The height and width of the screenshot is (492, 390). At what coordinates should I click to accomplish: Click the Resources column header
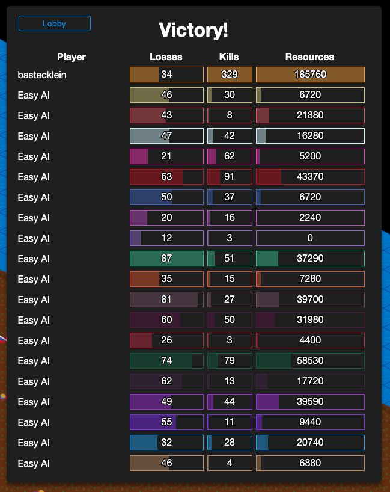[x=309, y=57]
